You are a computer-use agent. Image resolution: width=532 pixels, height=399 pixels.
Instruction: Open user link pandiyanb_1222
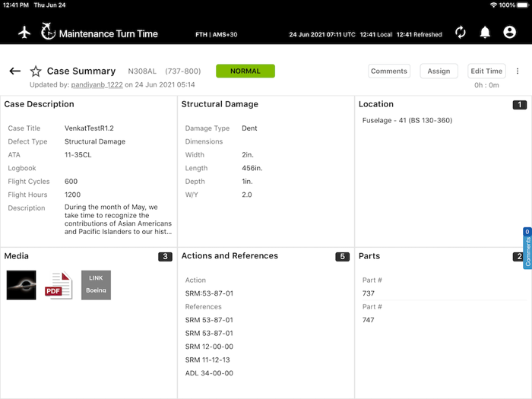97,84
